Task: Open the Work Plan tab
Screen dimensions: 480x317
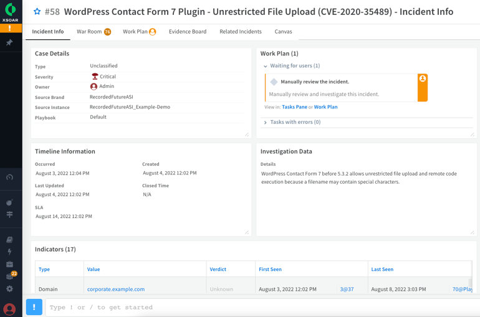Action: tap(139, 32)
